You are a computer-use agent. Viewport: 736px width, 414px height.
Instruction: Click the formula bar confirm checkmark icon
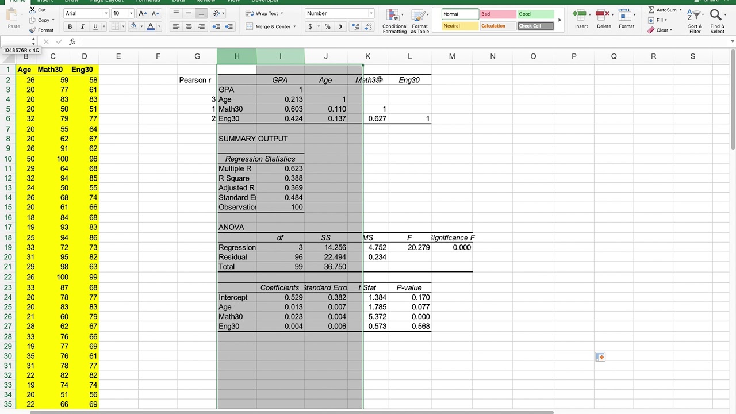[59, 41]
